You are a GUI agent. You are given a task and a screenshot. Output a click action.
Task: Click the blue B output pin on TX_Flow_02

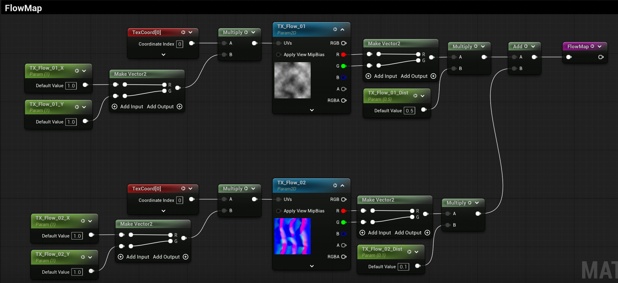pos(344,234)
